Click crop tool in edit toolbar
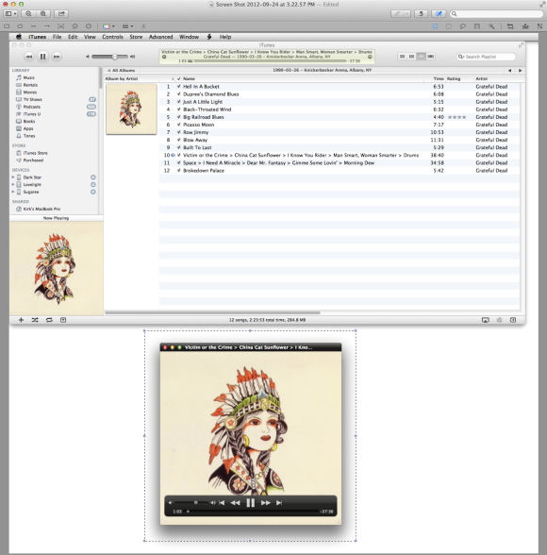The width and height of the screenshot is (547, 555). (x=510, y=26)
